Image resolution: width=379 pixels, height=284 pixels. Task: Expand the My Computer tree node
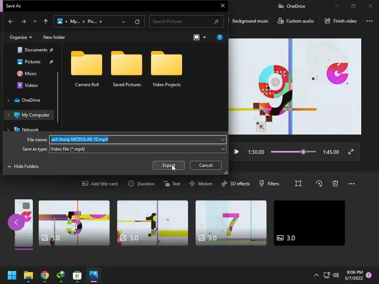tap(9, 115)
